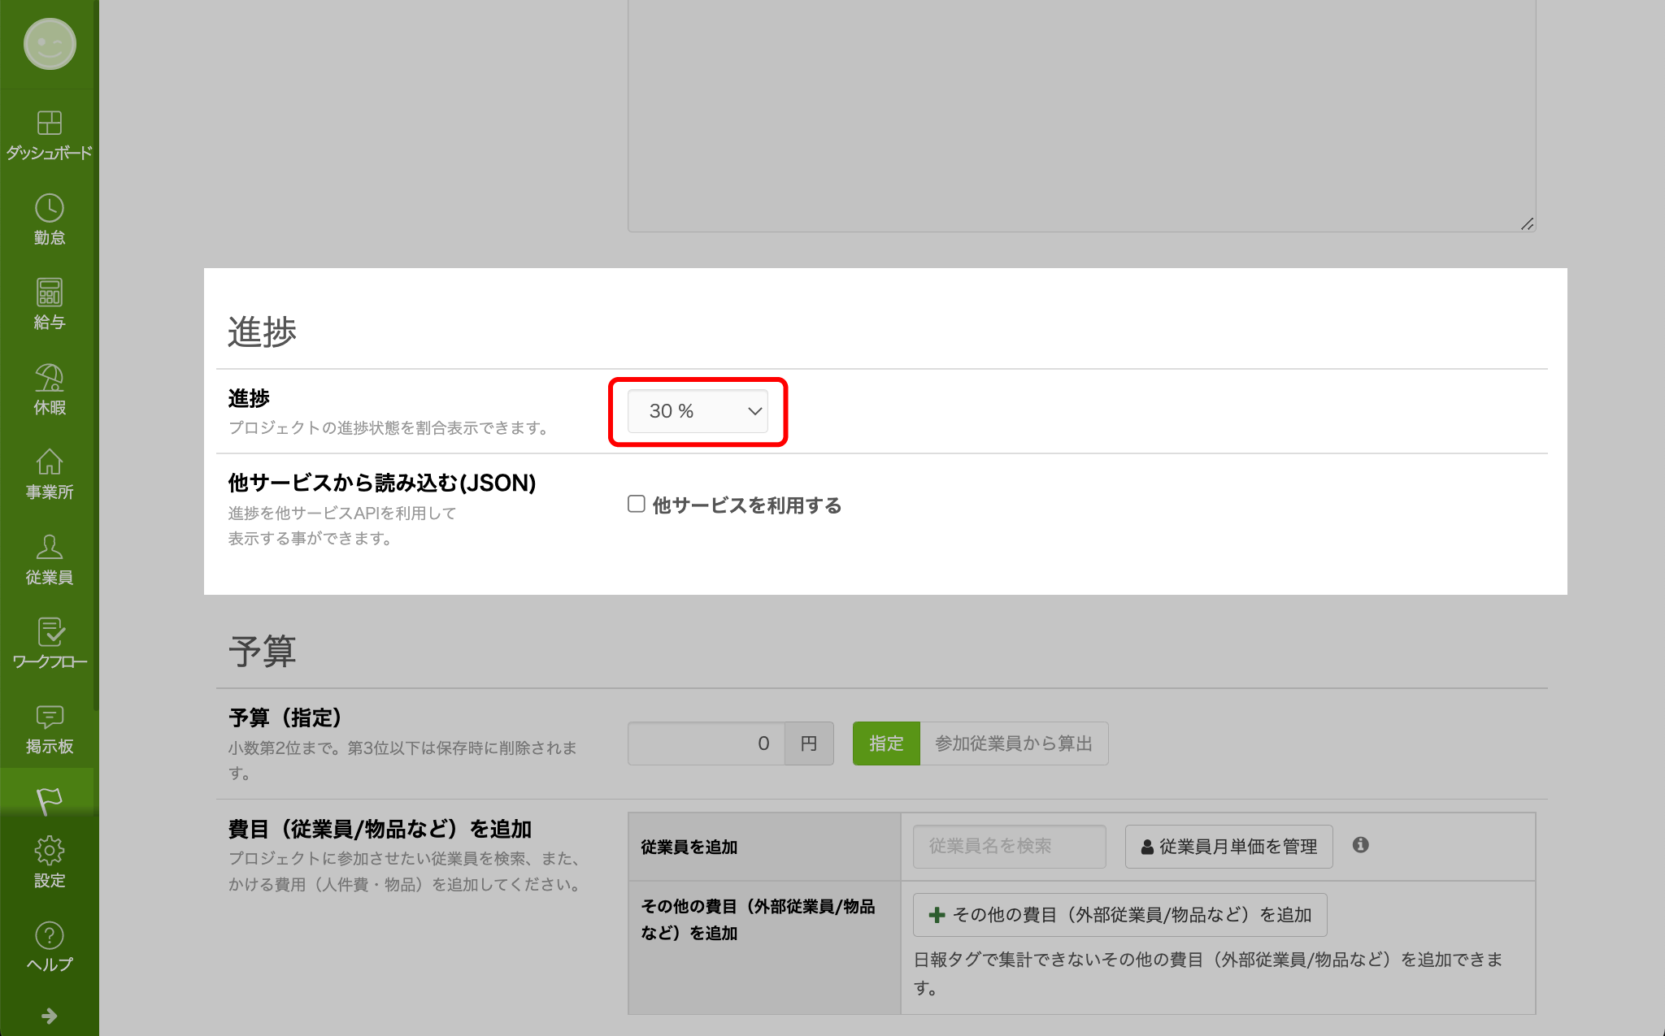
Task: Switch budget to 参加従業員から算出
Action: pos(1013,743)
